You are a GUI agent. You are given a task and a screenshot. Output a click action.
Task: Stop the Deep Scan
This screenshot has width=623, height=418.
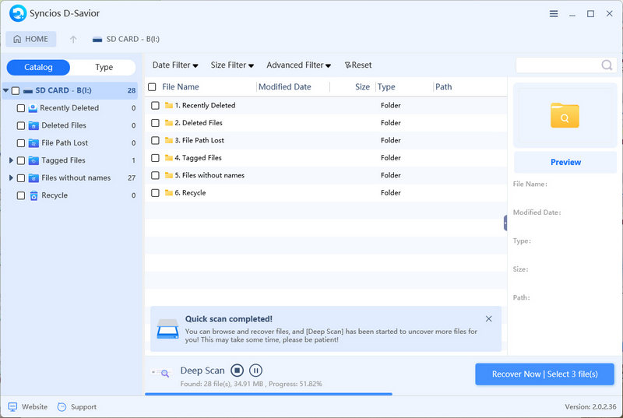pos(238,371)
